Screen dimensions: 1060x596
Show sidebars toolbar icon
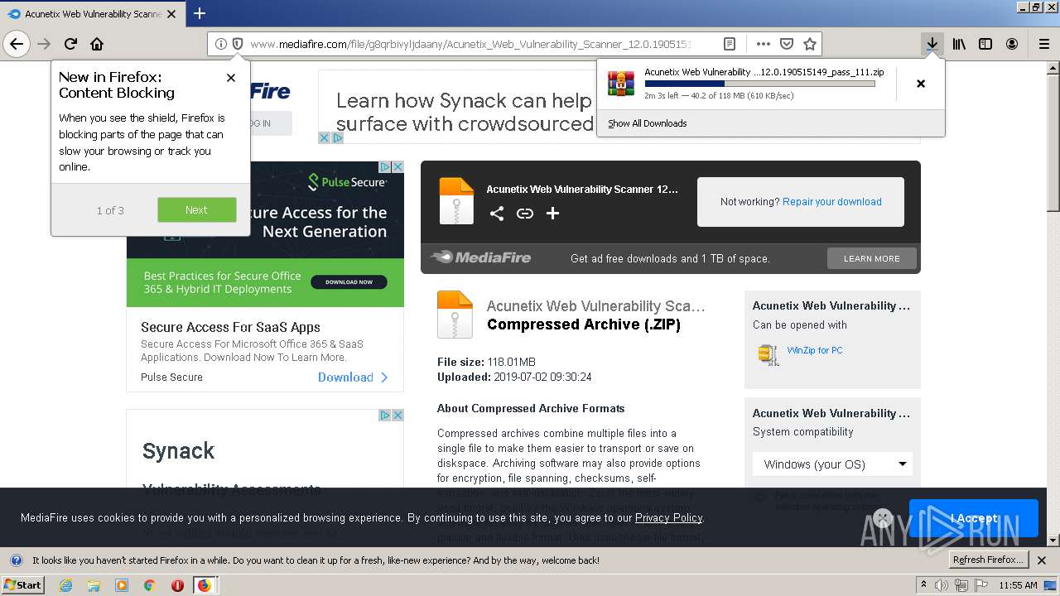coord(985,44)
